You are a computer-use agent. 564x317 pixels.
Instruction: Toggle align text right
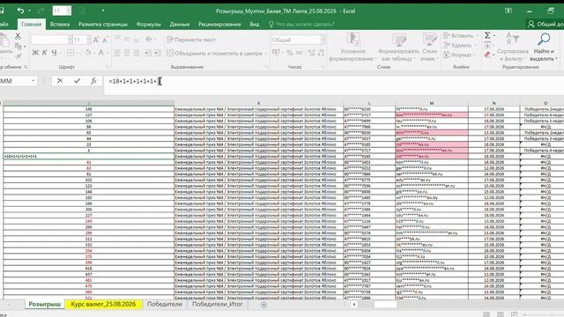(137, 53)
